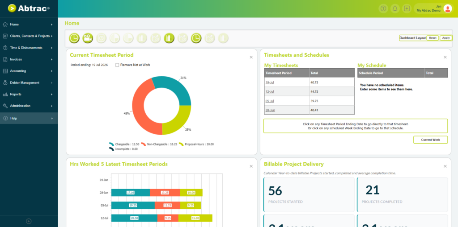Close the Hrs Worked 5 Latest Timesheet Periods widget
Screen dimensions: 458x227
coord(251,166)
